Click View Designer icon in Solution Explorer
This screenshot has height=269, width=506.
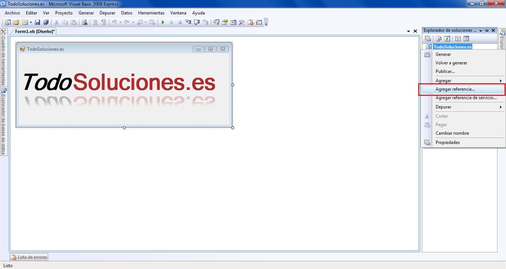tap(466, 38)
